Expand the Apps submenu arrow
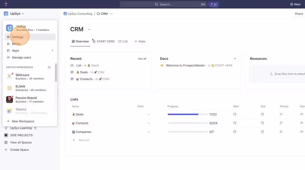The width and height of the screenshot is (305, 170). tap(52, 50)
